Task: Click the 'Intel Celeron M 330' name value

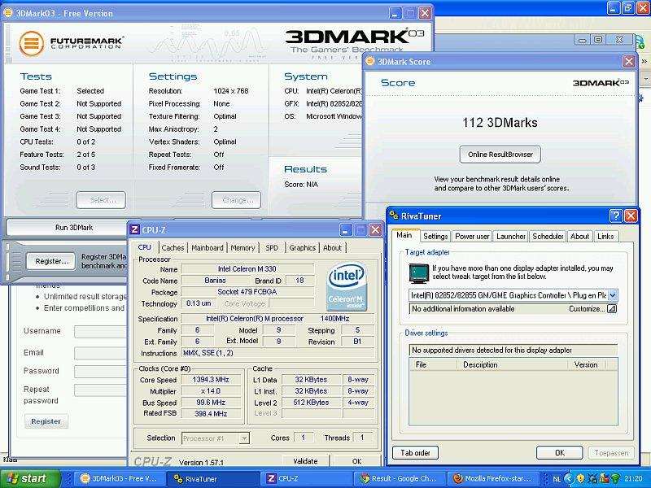Action: pos(247,269)
